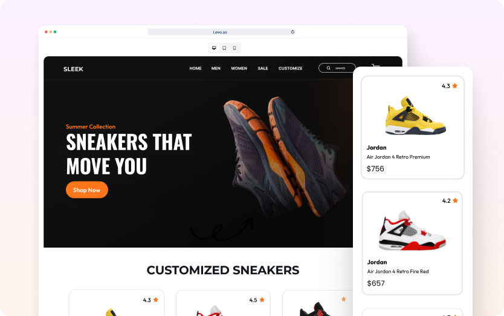Image resolution: width=504 pixels, height=316 pixels.
Task: Open the SALE menu item
Action: point(263,68)
